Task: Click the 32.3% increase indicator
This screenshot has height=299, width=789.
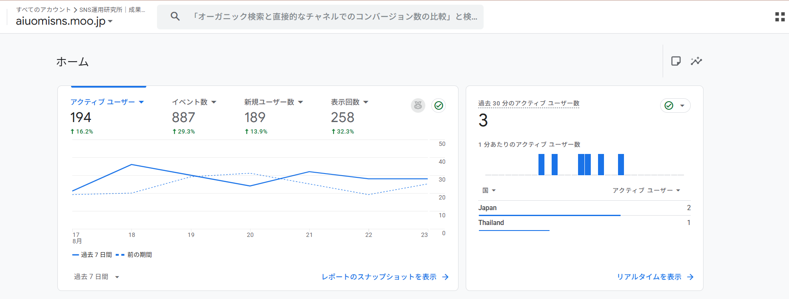Action: coord(343,131)
